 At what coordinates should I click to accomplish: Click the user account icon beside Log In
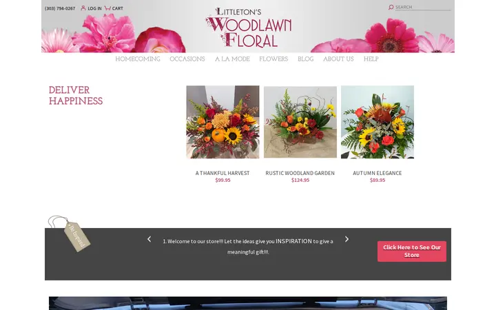(x=83, y=8)
